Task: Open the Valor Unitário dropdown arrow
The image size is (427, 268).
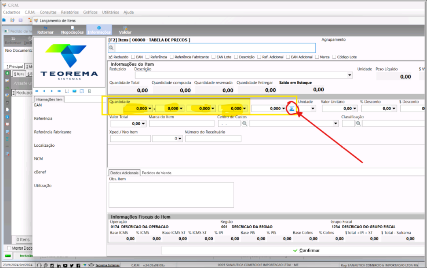Action: (x=354, y=109)
